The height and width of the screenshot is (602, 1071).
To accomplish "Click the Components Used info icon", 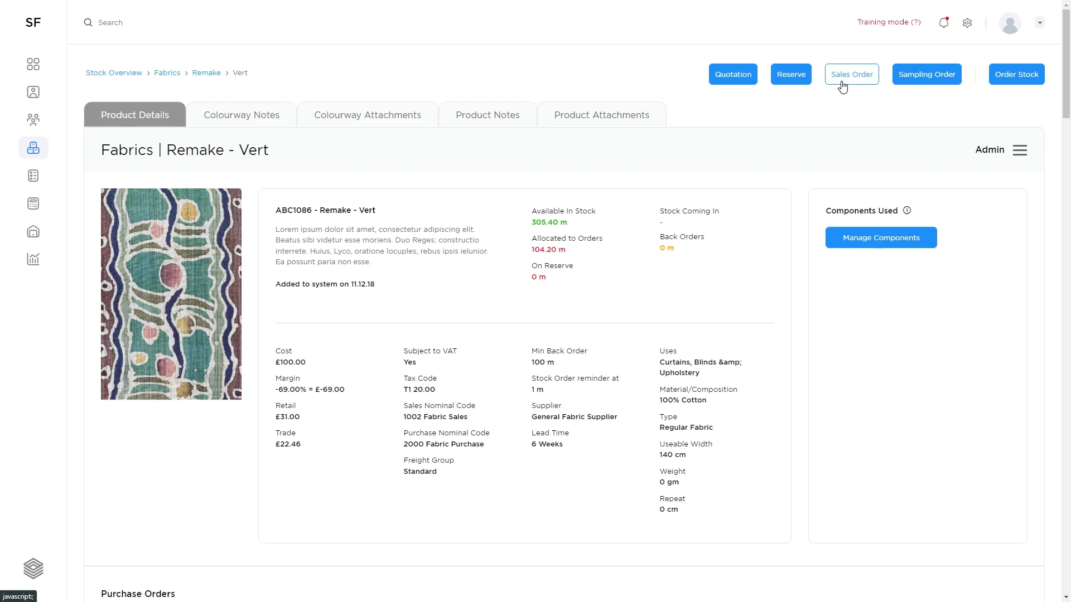I will (x=907, y=210).
